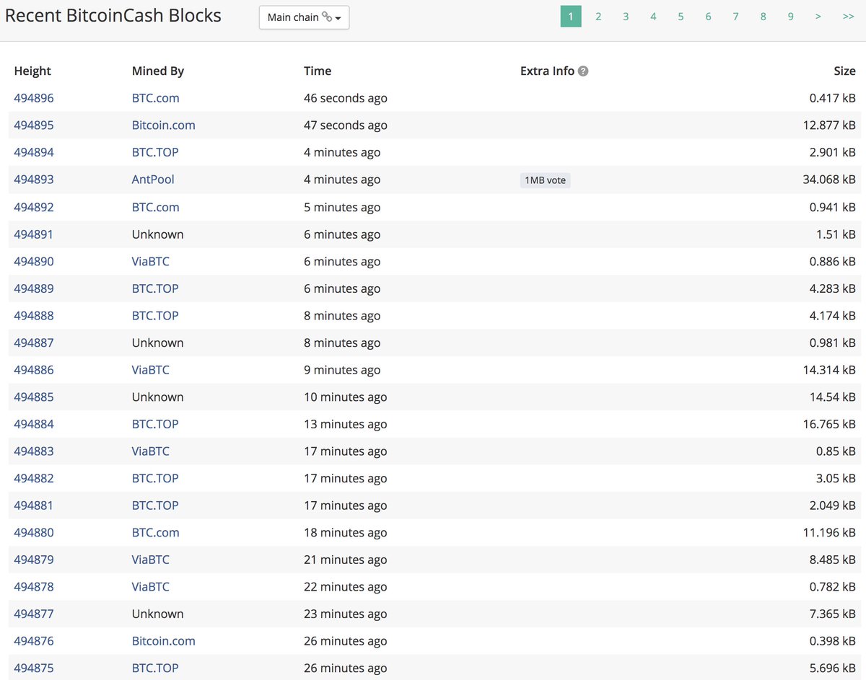This screenshot has width=866, height=680.
Task: Click the Height column header
Action: 32,71
